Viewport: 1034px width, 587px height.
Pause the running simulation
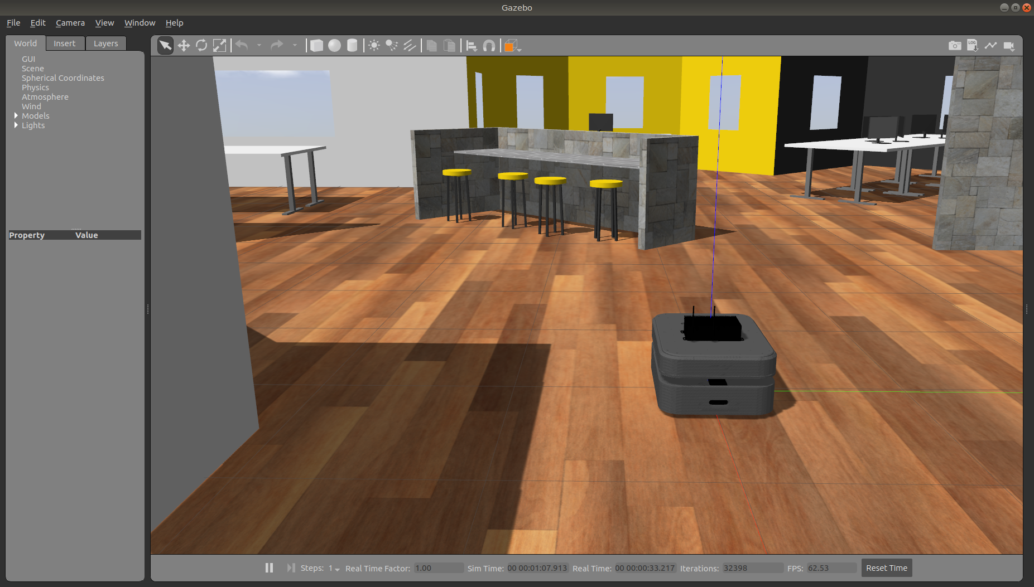(269, 567)
